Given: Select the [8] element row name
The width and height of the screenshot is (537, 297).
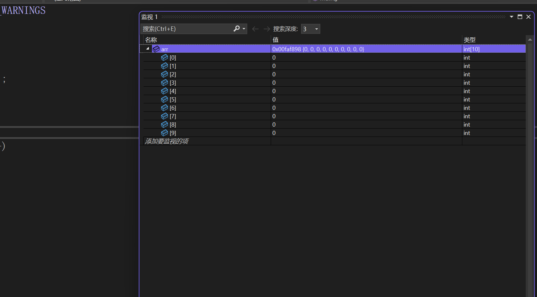Looking at the screenshot, I should point(173,125).
